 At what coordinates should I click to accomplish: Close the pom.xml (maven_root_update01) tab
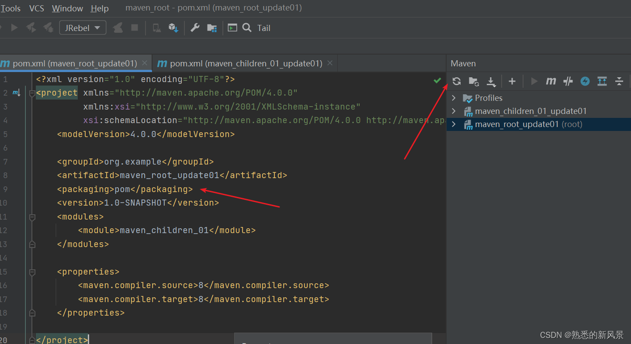[x=145, y=63]
